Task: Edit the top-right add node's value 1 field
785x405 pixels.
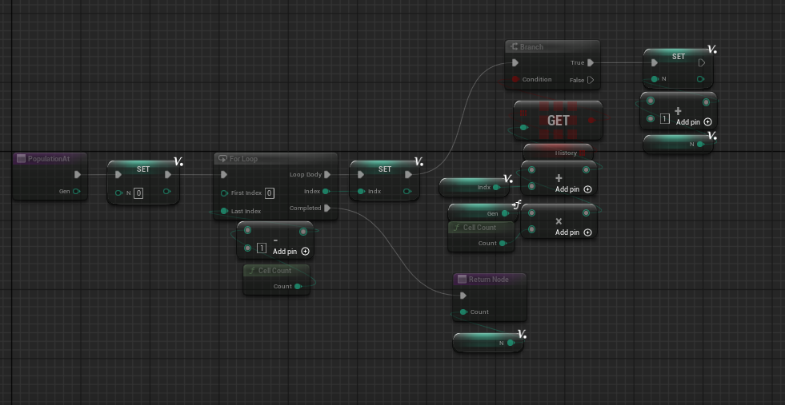Action: click(x=665, y=119)
